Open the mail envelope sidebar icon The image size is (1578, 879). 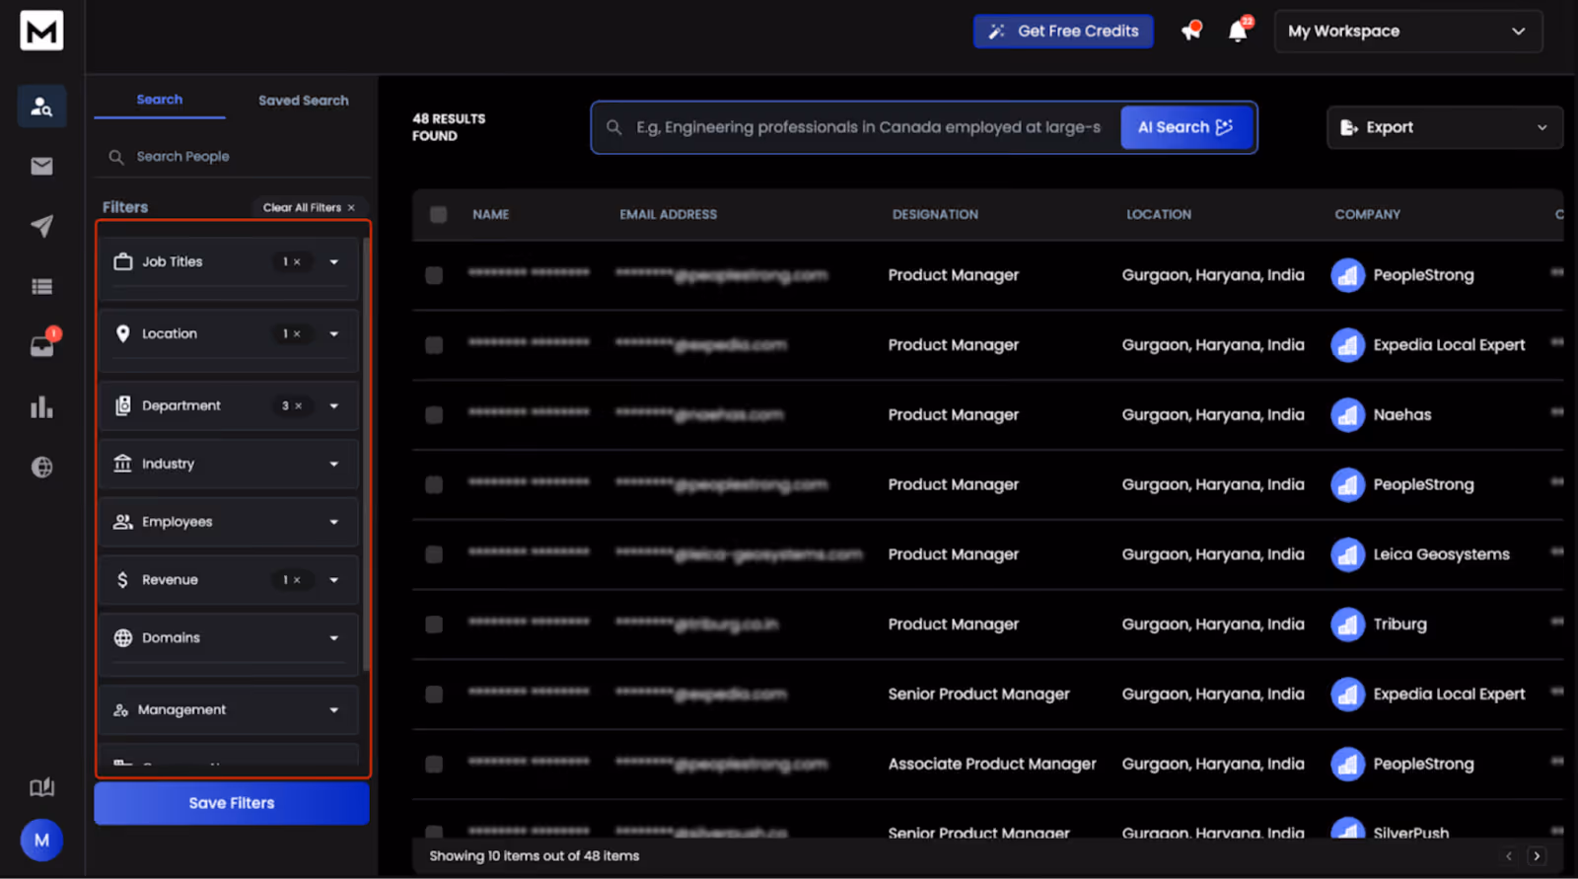[x=41, y=166]
